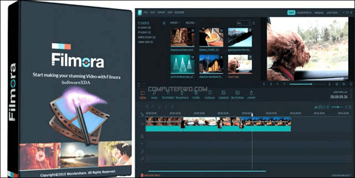Click the microphone voiceover icon under the preview
The height and width of the screenshot is (178, 355).
pyautogui.click(x=329, y=84)
